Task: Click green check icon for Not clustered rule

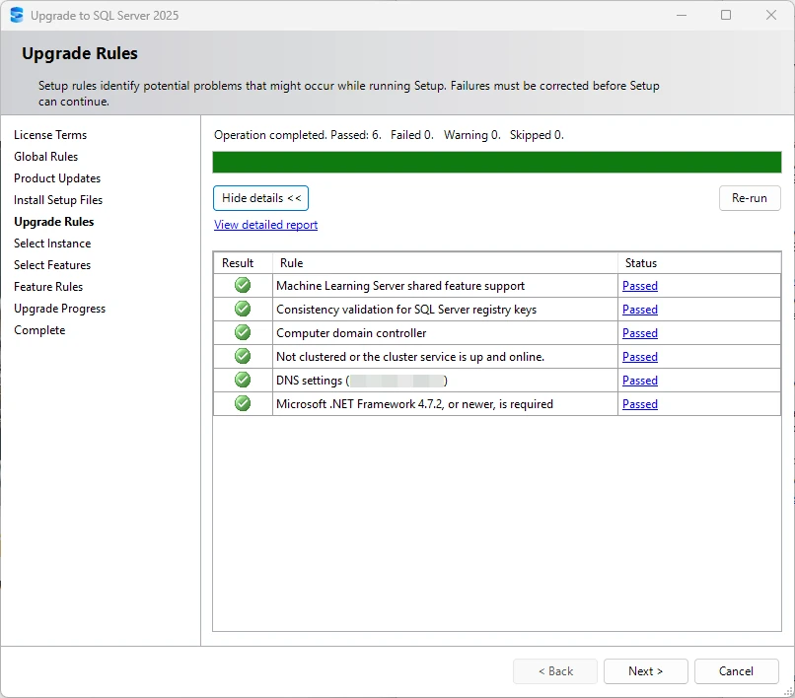Action: pyautogui.click(x=243, y=356)
